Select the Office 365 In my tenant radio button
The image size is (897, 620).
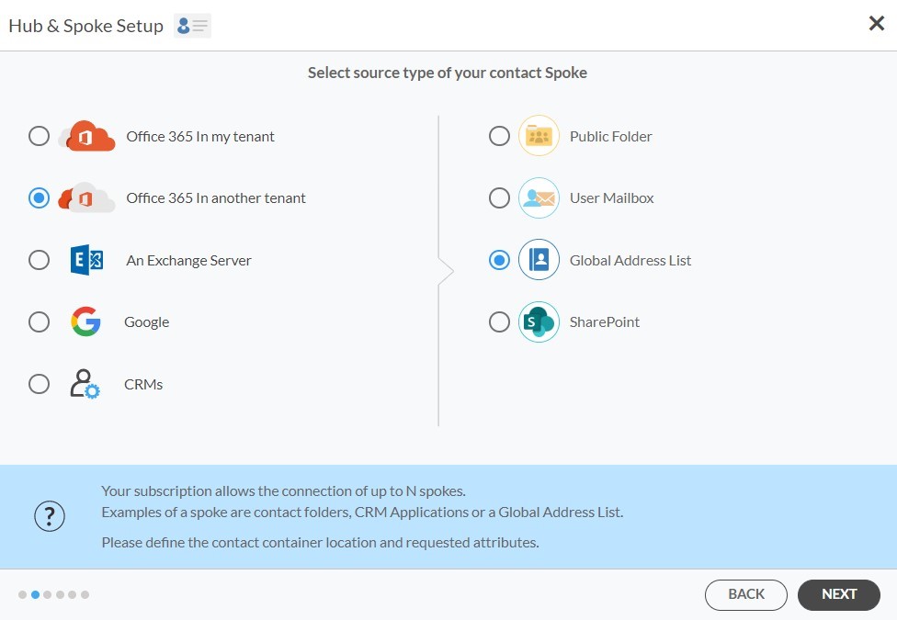pos(39,136)
